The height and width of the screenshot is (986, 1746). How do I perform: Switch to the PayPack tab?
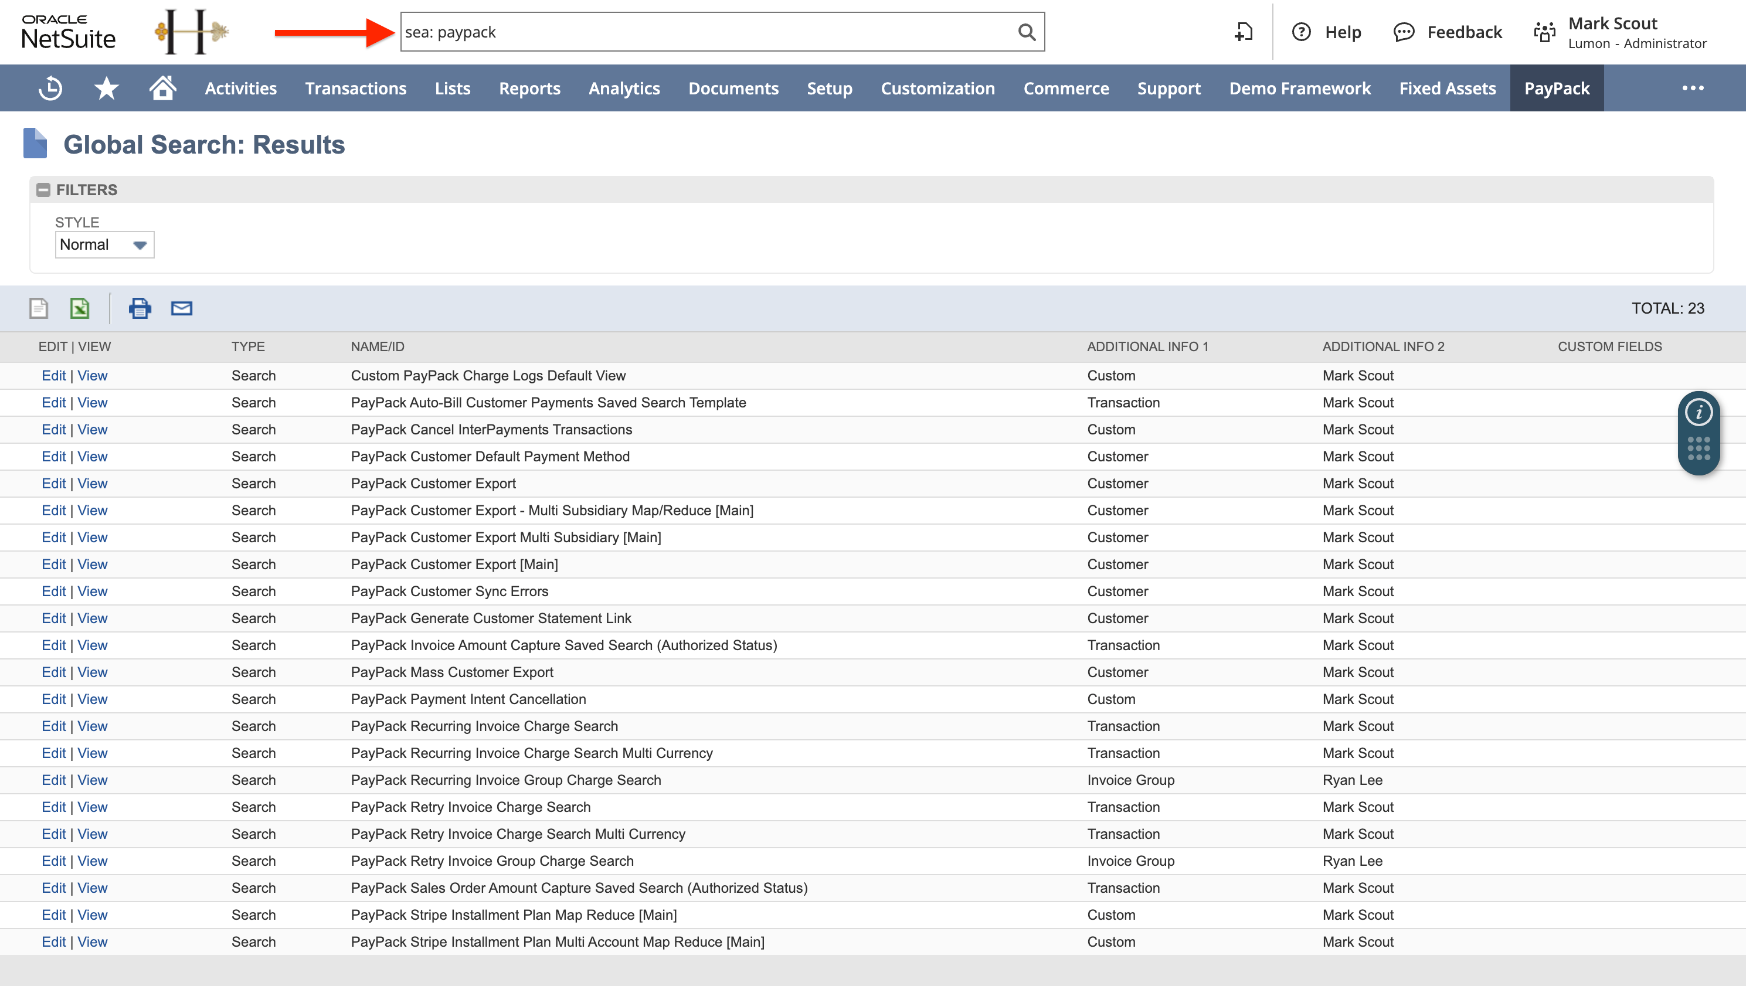(1556, 87)
